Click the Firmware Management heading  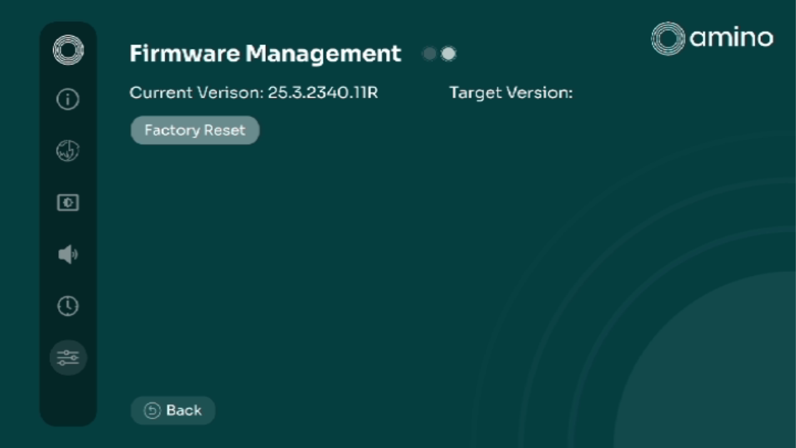(265, 54)
